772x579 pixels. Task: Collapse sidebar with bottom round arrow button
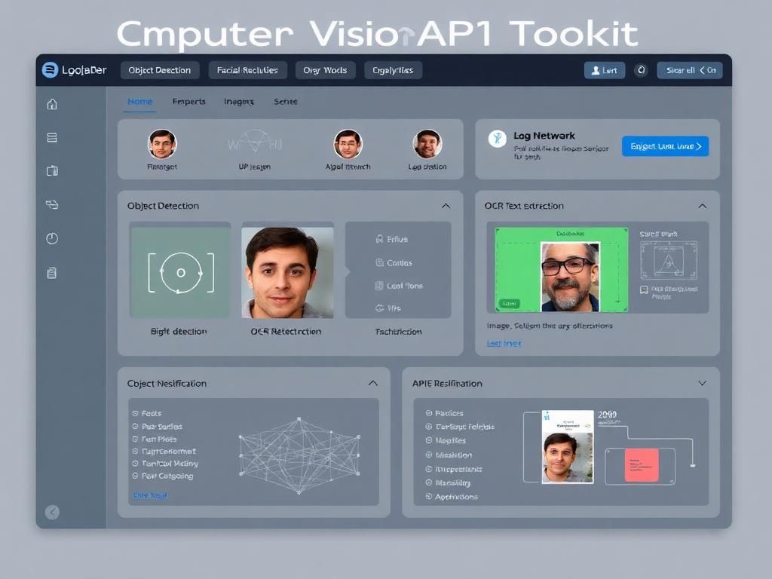52,512
